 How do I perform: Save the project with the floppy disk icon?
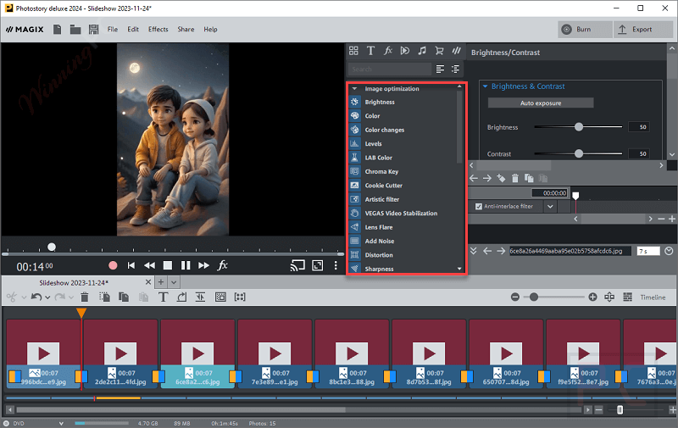point(93,30)
